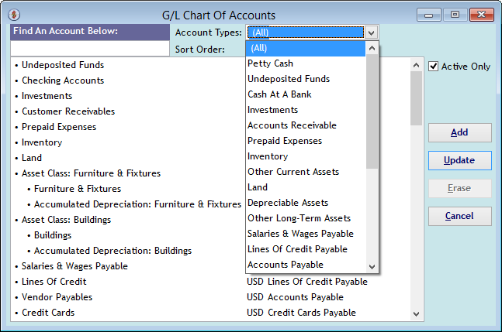502x332 pixels.
Task: Click accounts list scroll down arrow
Action: (416, 314)
